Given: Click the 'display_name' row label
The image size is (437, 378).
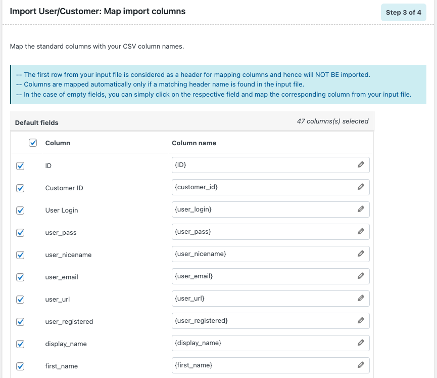Looking at the screenshot, I should coord(66,344).
